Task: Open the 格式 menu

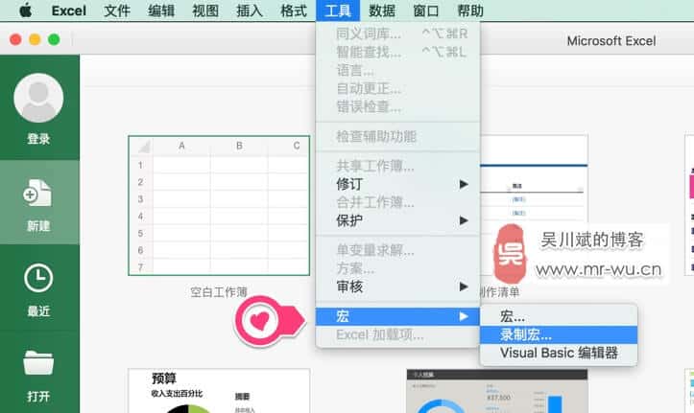Action: [x=294, y=11]
